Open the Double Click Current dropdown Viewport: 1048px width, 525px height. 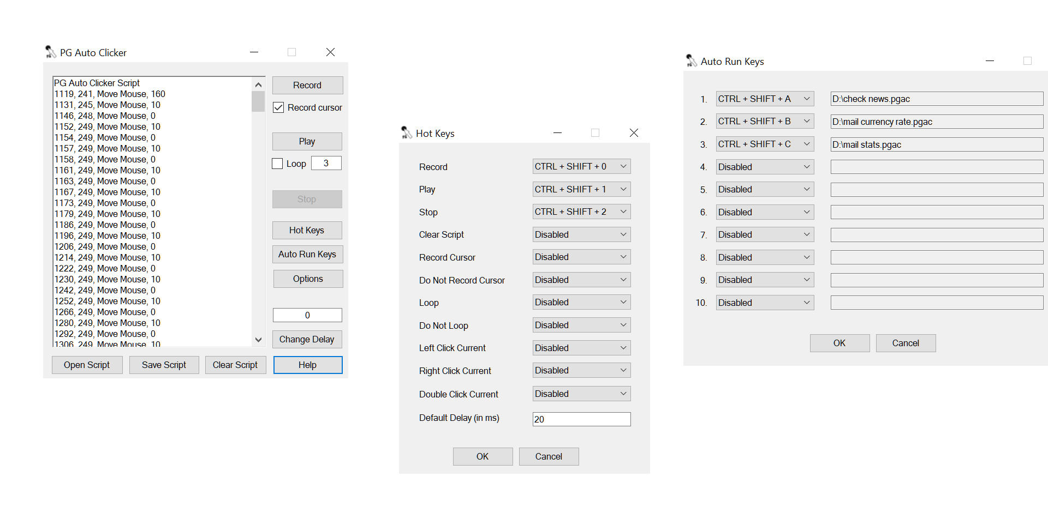582,394
